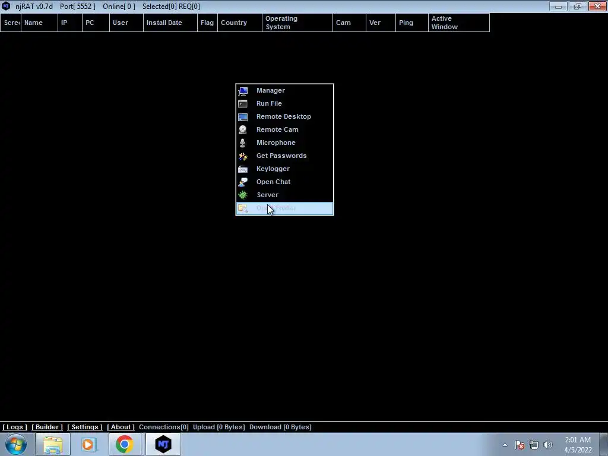Select Run File from the context menu
This screenshot has width=608, height=456.
pos(284,103)
